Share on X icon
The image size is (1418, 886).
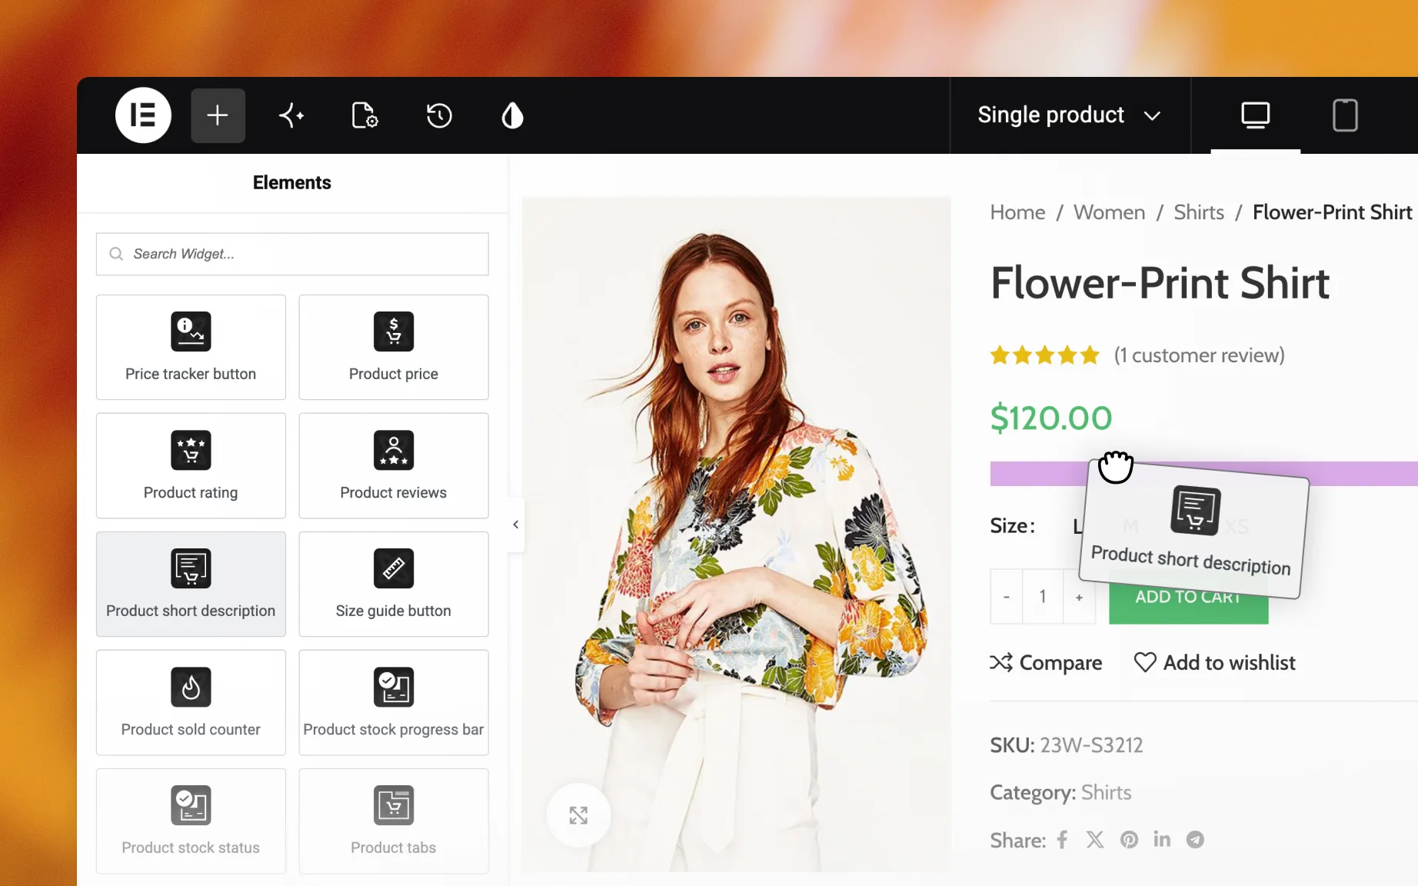[1095, 840]
